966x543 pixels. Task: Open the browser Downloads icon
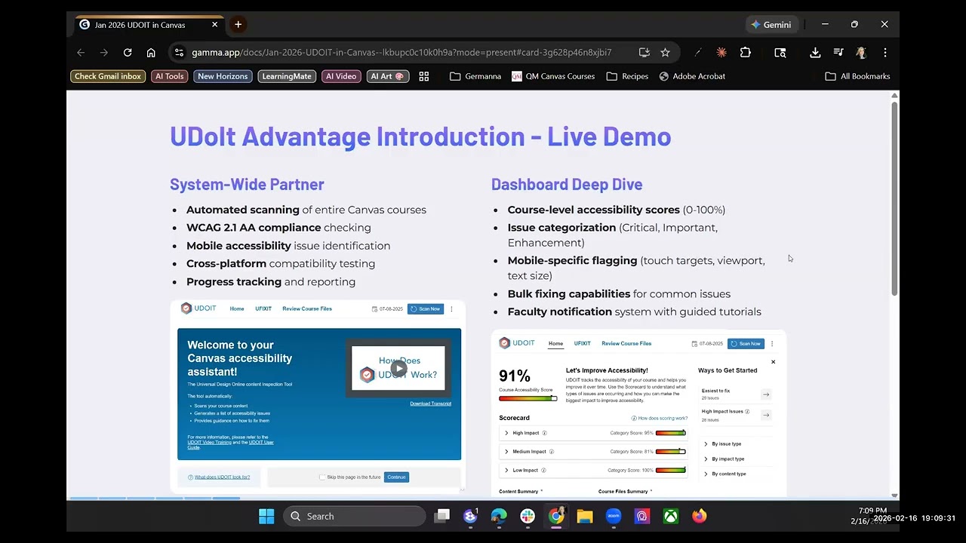815,53
